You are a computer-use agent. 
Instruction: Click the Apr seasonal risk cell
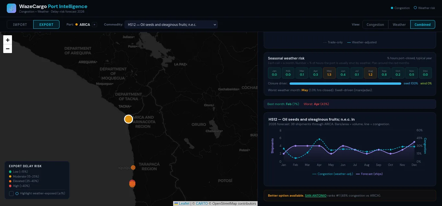pyautogui.click(x=315, y=73)
